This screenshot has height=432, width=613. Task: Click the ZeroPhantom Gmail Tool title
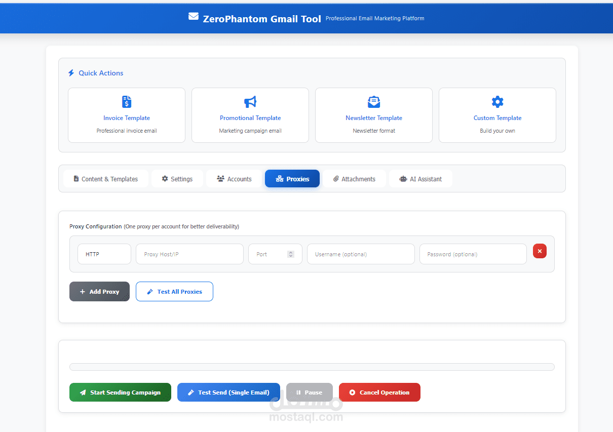point(262,19)
